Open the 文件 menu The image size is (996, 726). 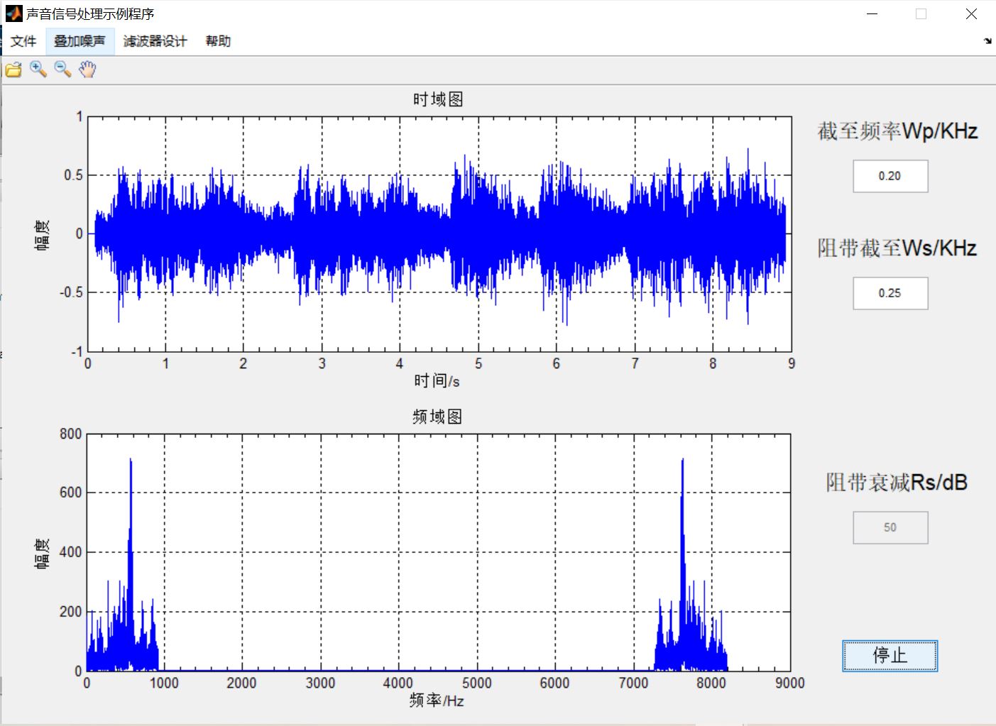click(23, 41)
